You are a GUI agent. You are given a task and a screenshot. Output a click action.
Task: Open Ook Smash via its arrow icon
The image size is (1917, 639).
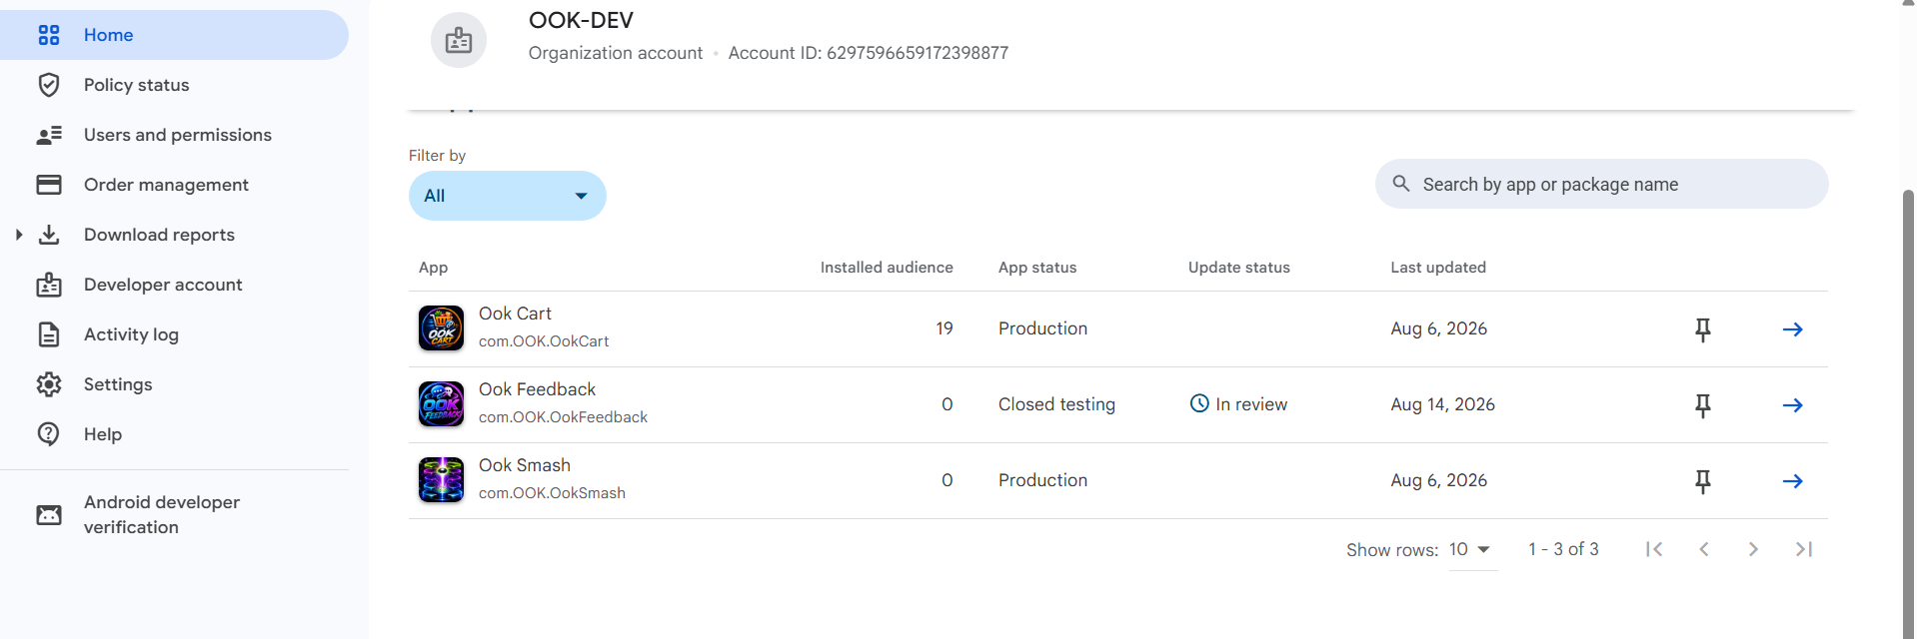tap(1793, 481)
